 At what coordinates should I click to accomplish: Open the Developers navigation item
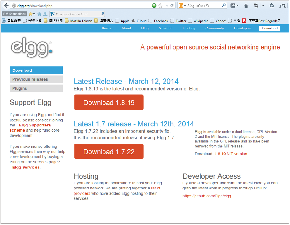(243, 28)
